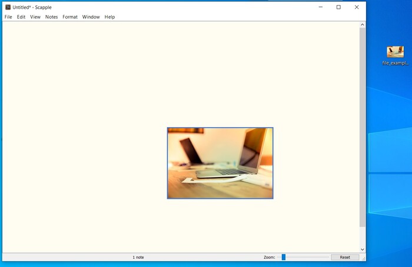Minimize the Scapple window
Viewport: 412px width, 267px height.
[x=321, y=7]
